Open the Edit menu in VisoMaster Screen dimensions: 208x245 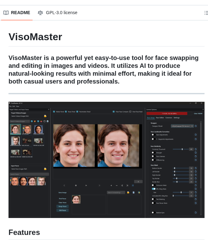click(14, 106)
